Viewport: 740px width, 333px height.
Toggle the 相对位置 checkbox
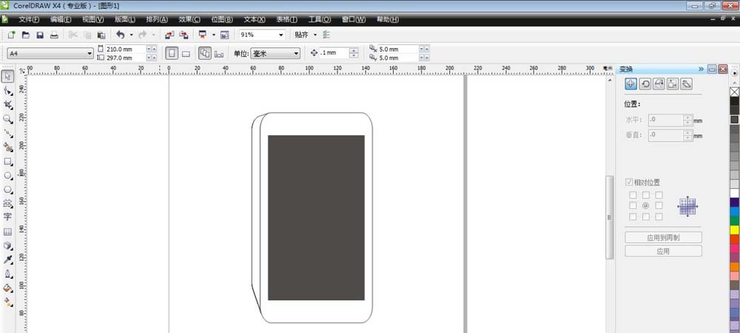point(629,182)
